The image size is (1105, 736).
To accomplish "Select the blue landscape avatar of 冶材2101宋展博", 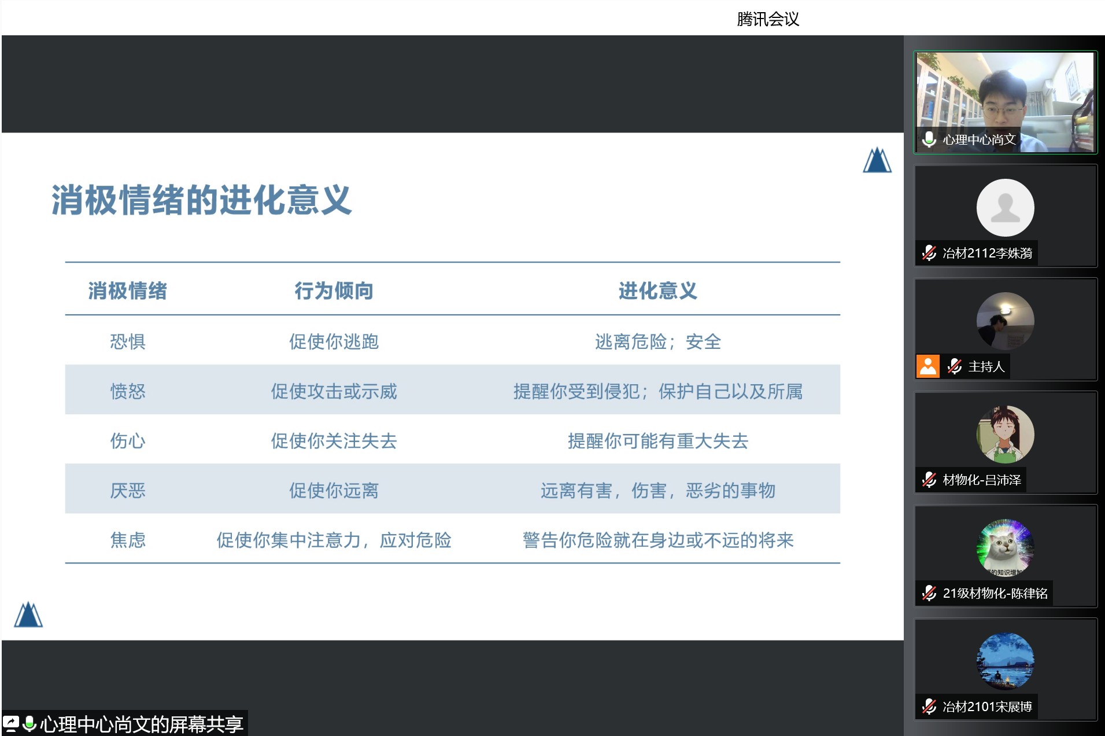I will pos(1005,661).
